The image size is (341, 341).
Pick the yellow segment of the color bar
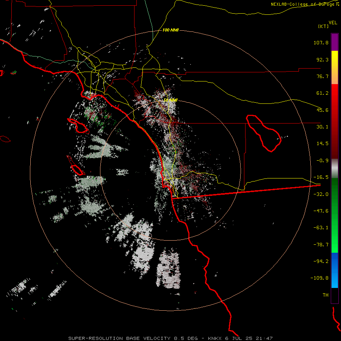pos(335,67)
